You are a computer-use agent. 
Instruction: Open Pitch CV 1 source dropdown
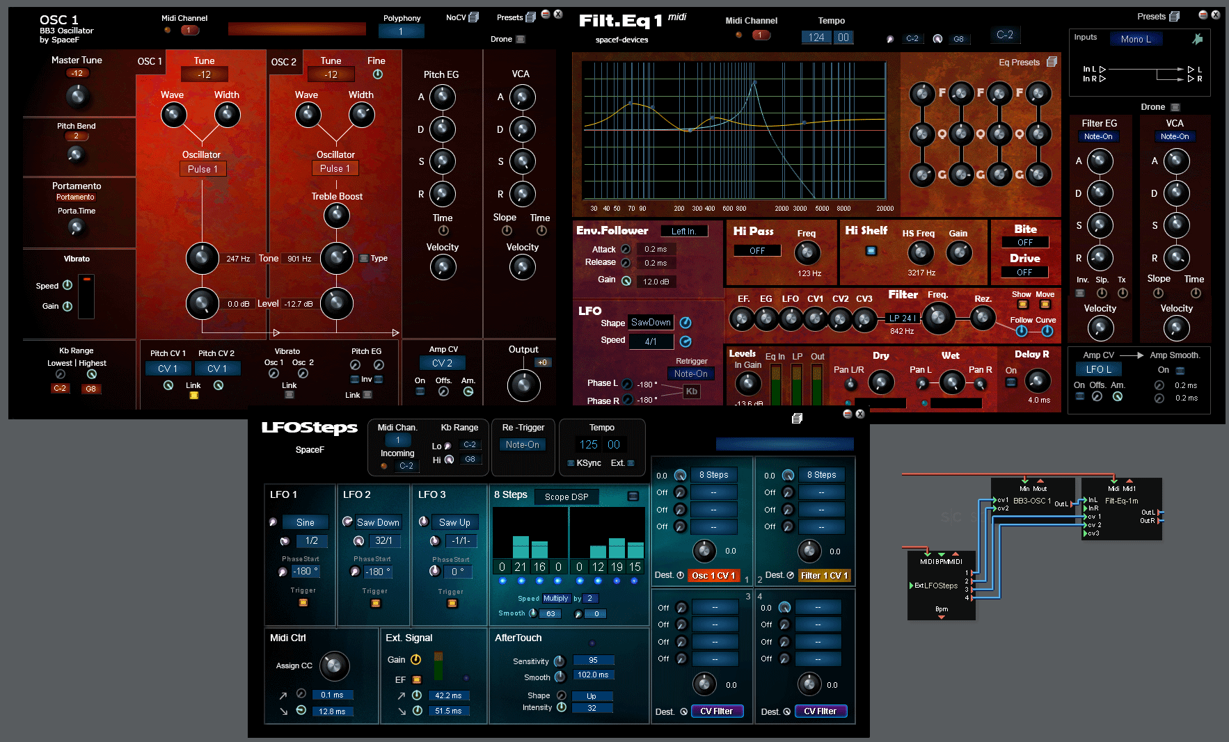click(x=168, y=369)
